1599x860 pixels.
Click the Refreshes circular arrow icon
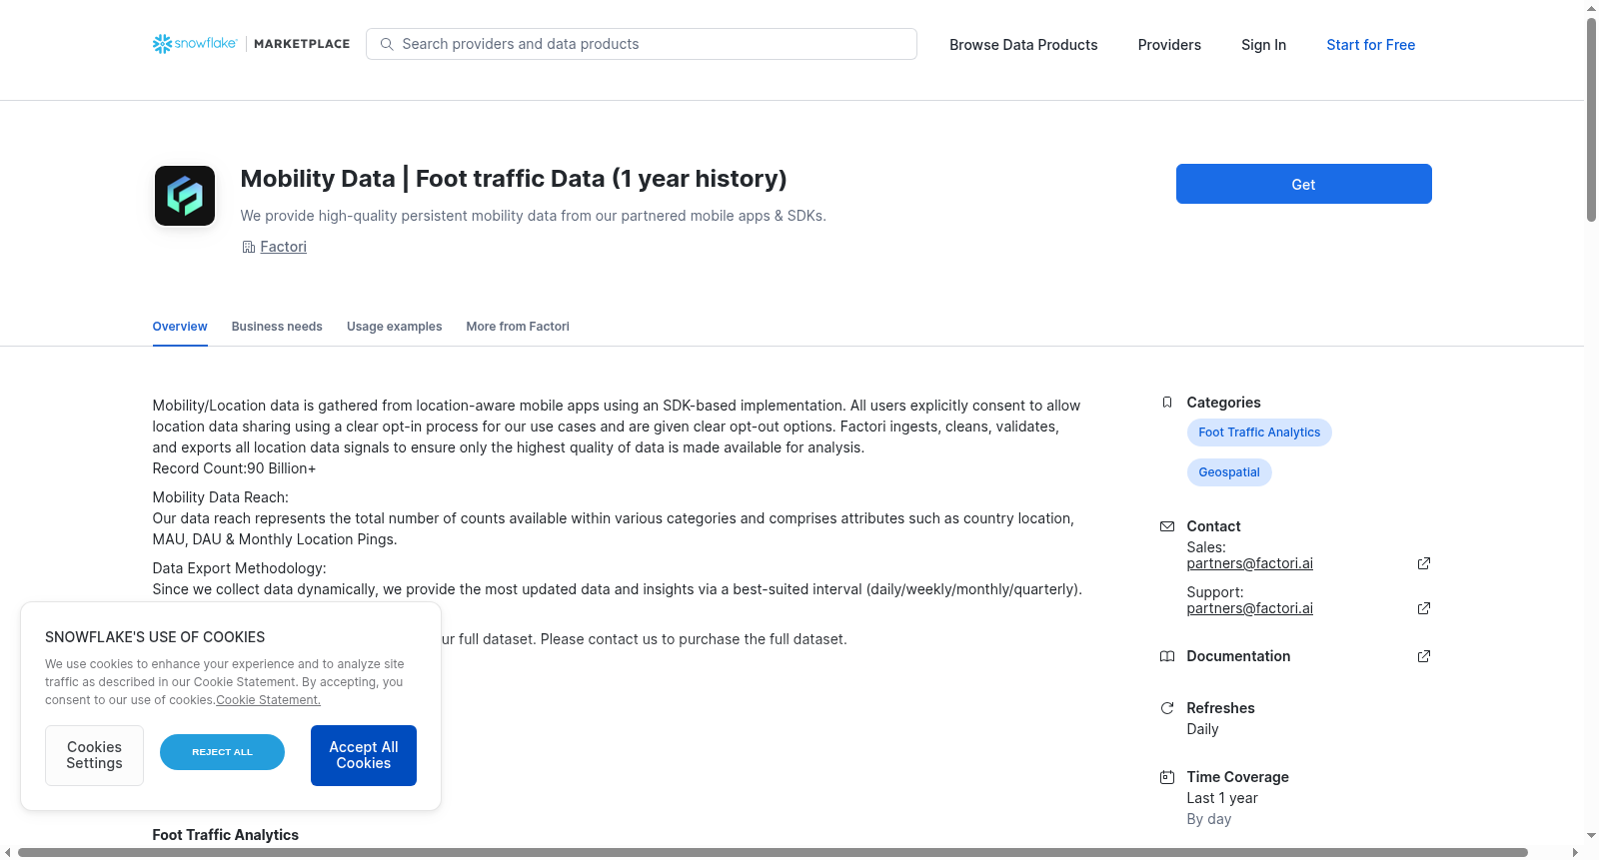point(1167,708)
